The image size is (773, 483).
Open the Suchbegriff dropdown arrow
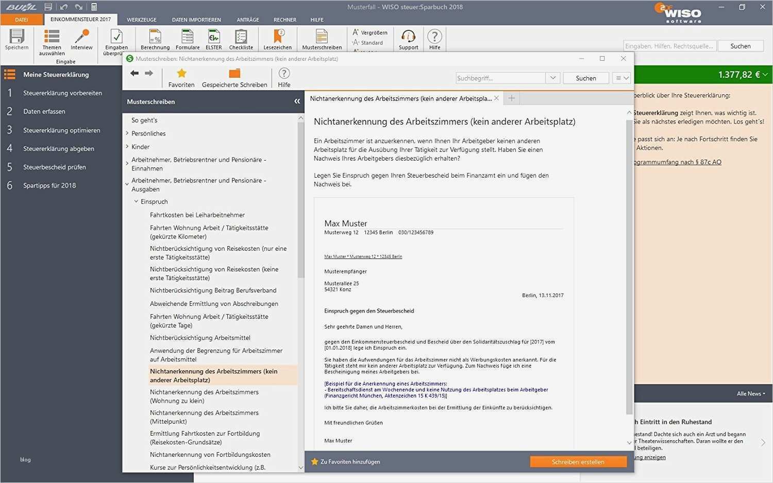click(552, 78)
